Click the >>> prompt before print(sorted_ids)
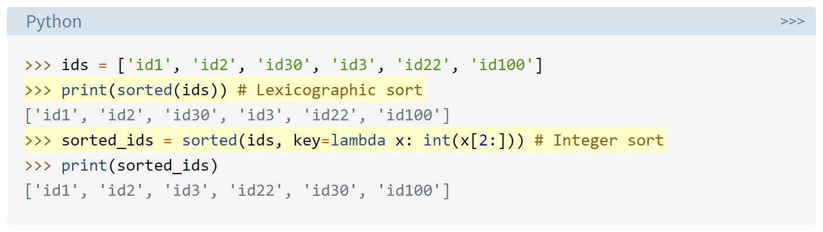 39,166
